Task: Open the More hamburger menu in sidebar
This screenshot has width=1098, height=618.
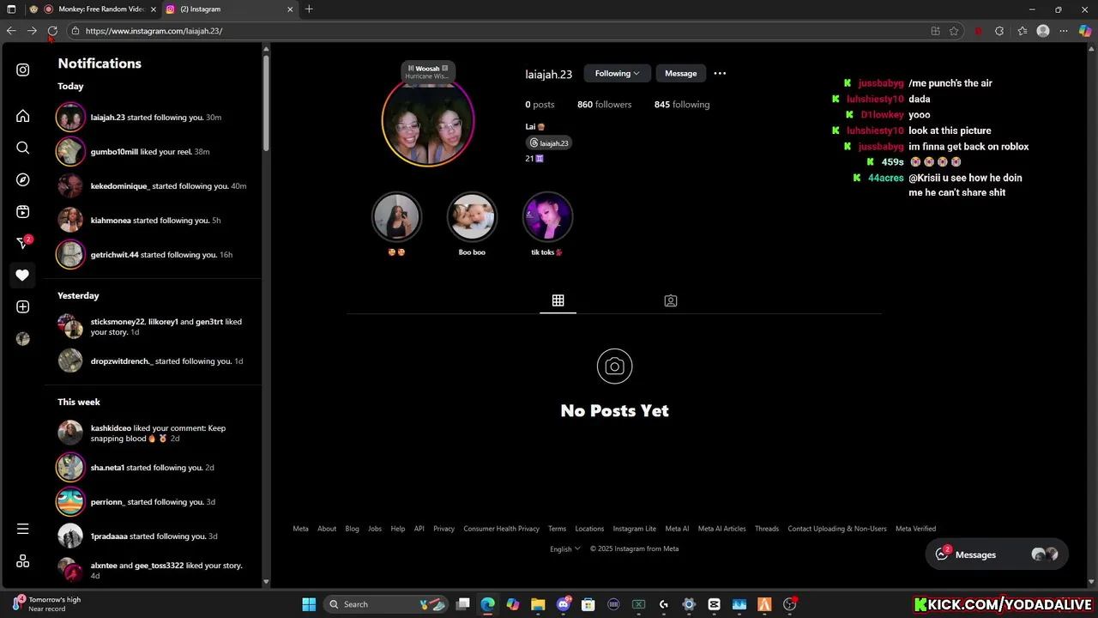Action: (x=23, y=529)
